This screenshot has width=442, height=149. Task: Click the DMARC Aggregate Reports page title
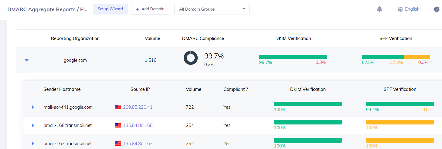pos(47,9)
